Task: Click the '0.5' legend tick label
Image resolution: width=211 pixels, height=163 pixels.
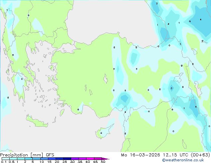Action: click(x=11, y=162)
